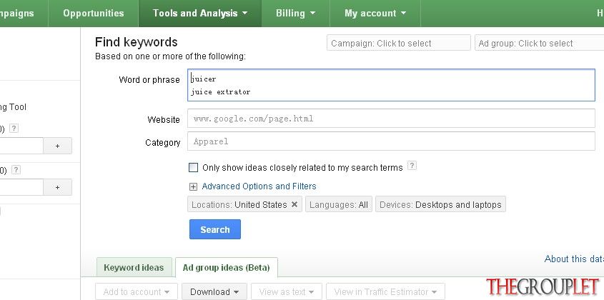Open Tools and Analysis dropdown menu
Viewport: 604px width, 300px height.
pyautogui.click(x=200, y=13)
